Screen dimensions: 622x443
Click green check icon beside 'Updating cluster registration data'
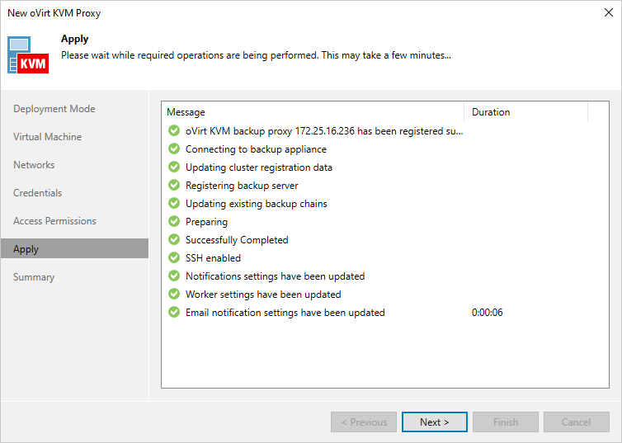point(174,167)
